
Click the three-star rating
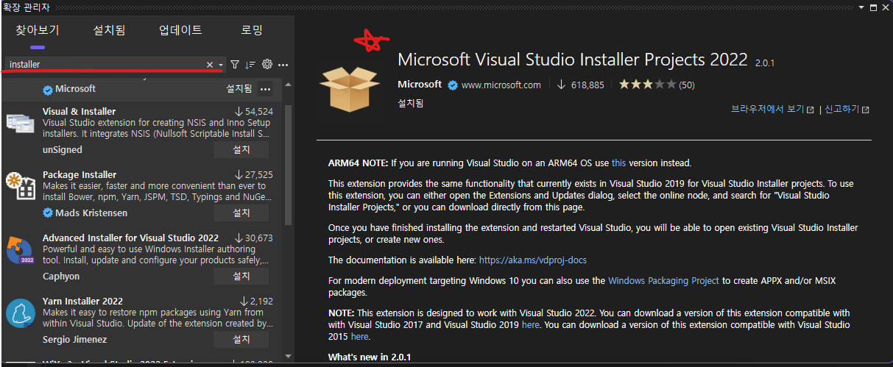(x=646, y=85)
